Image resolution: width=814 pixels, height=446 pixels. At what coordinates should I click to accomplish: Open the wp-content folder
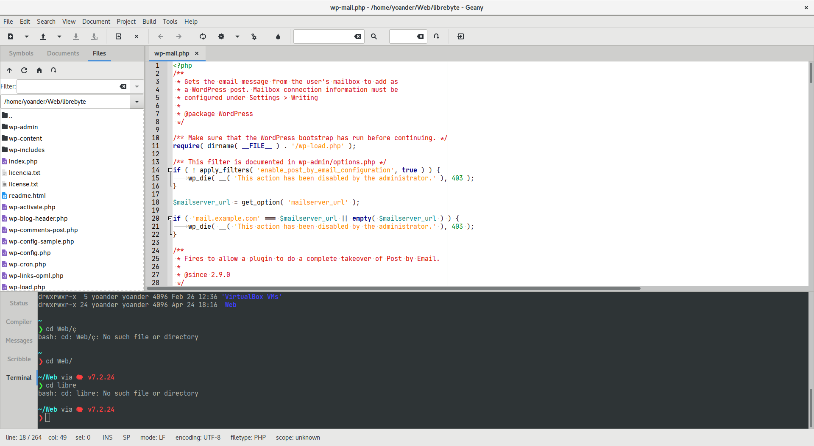[x=25, y=139]
